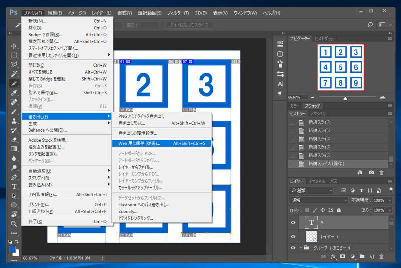Collapse the グループ 1 のコピー 4 layer group
The width and height of the screenshot is (401, 268).
point(301,248)
